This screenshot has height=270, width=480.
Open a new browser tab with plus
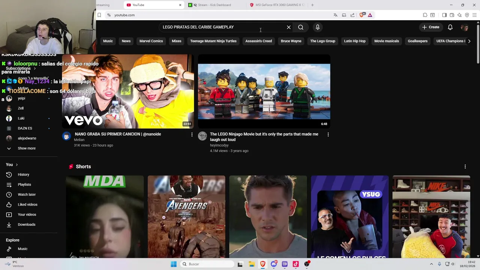(x=312, y=5)
